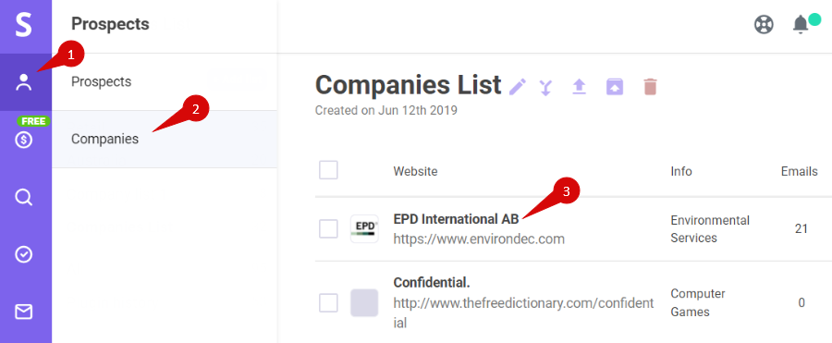Open the search magnifier sidebar icon
The image size is (832, 343).
pyautogui.click(x=24, y=198)
